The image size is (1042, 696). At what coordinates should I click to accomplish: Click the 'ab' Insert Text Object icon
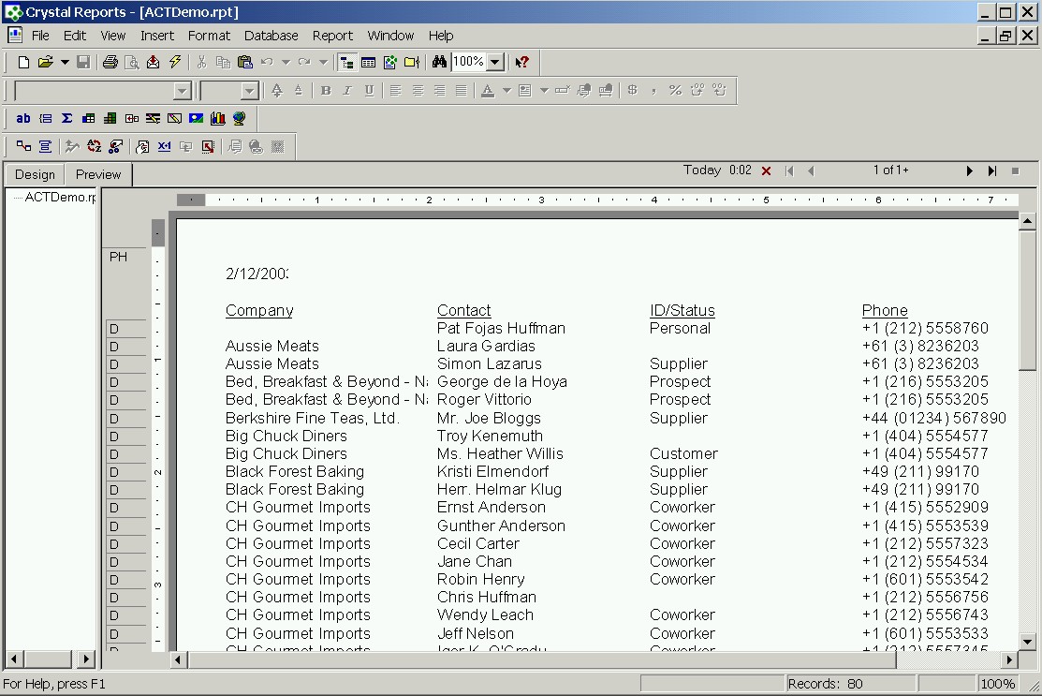pyautogui.click(x=23, y=118)
